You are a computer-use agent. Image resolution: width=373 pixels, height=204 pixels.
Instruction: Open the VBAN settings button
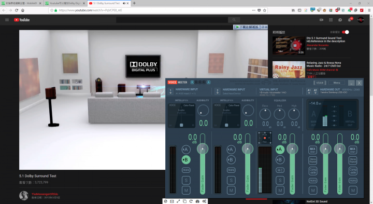(x=320, y=83)
